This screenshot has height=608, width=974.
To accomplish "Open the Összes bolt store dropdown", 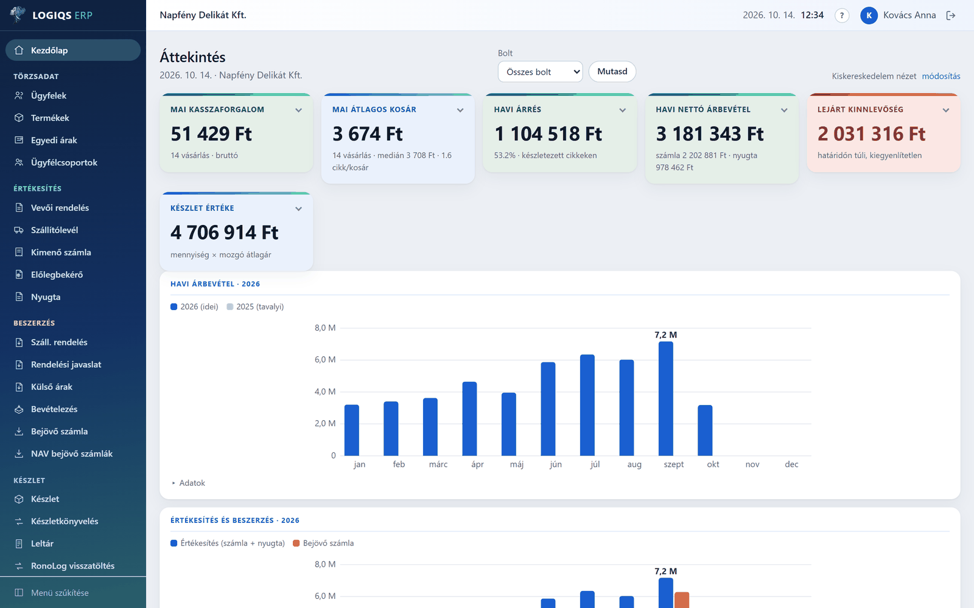I will click(x=540, y=72).
